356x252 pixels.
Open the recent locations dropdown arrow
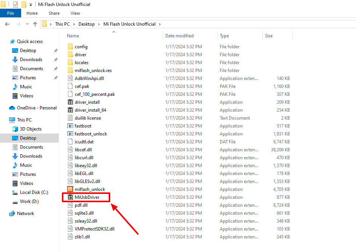tap(27, 24)
